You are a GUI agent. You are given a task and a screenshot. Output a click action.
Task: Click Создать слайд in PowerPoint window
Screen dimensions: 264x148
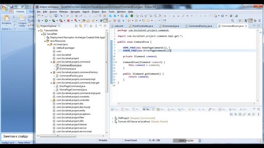(22, 21)
